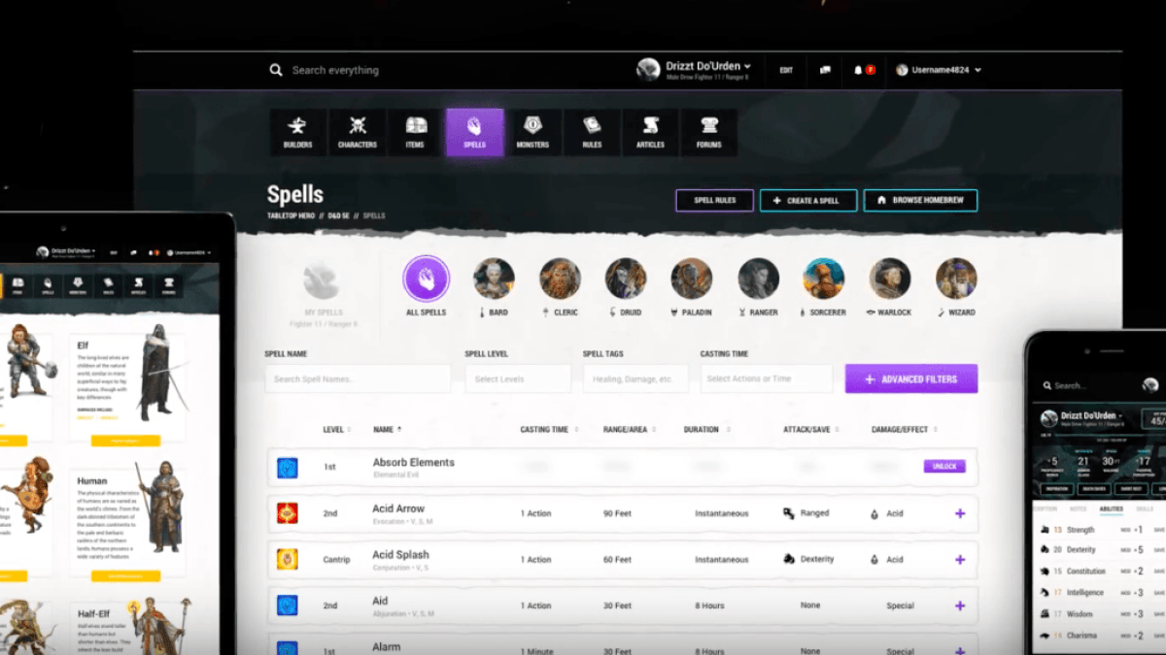Click the Create a Spell button
The height and width of the screenshot is (655, 1166).
[x=808, y=201]
